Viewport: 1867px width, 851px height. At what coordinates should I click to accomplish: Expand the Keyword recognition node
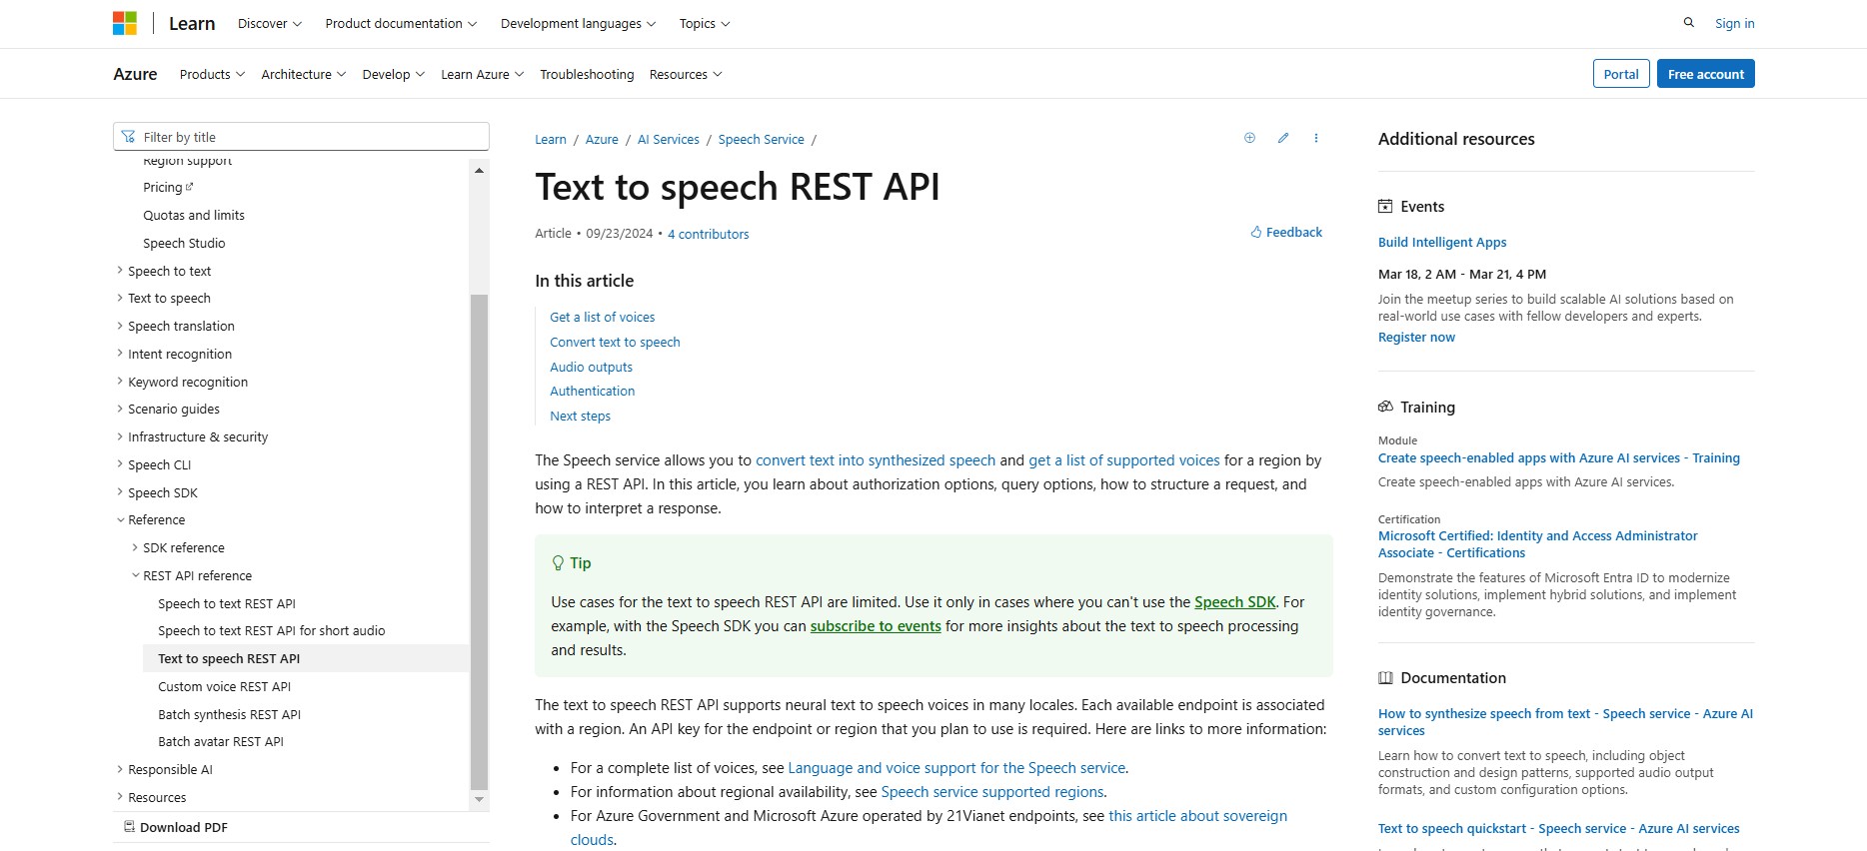[x=120, y=381]
